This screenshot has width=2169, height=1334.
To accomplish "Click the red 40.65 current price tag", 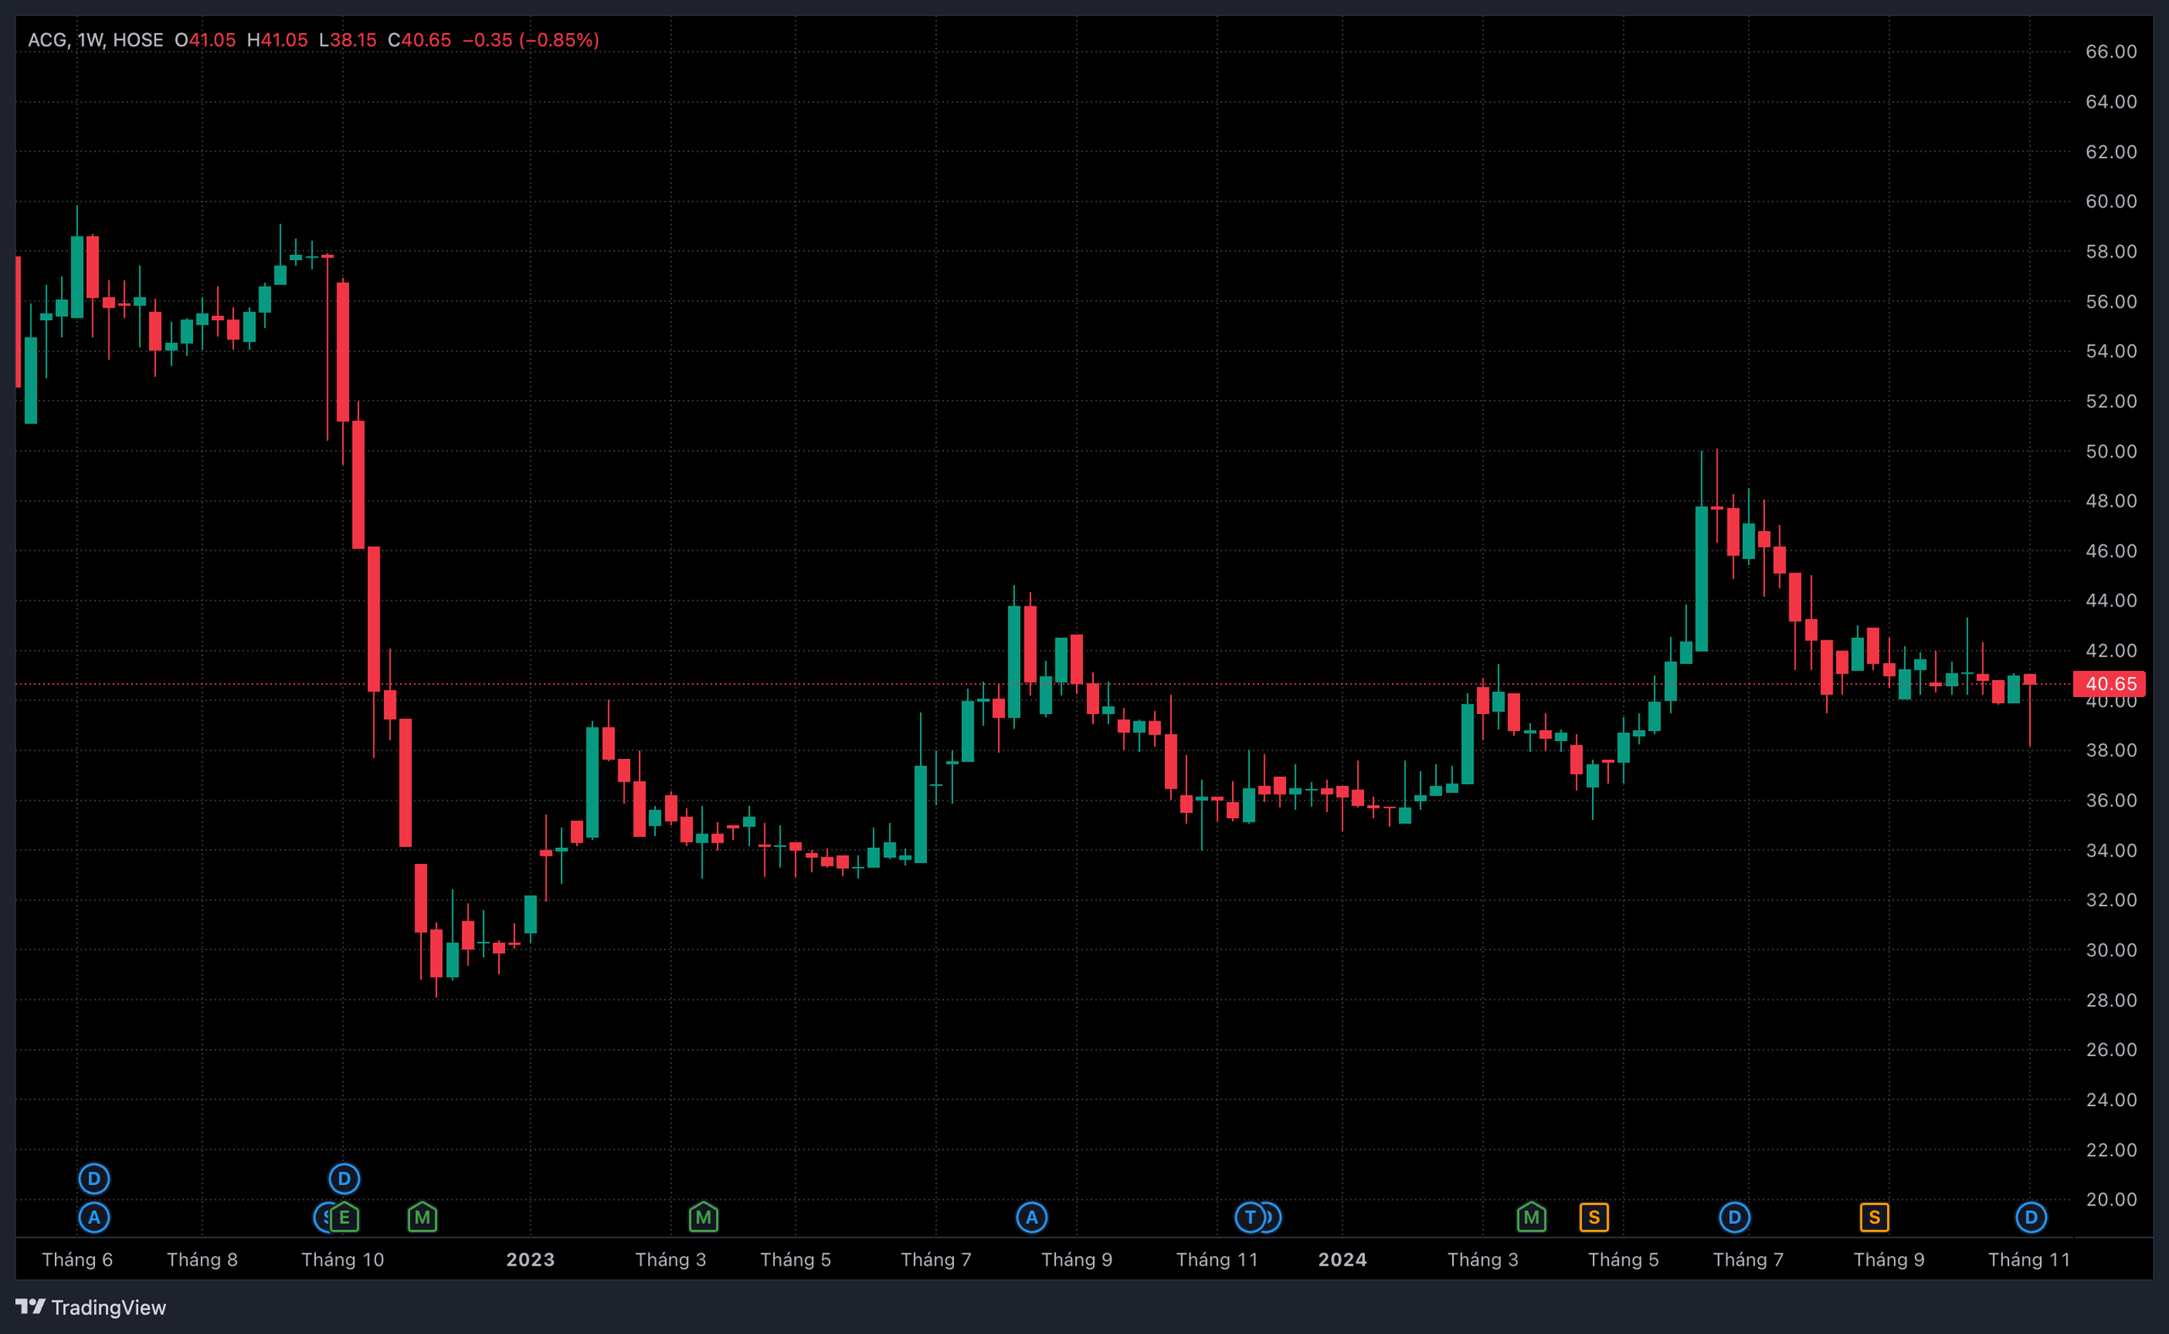I will coord(2109,684).
